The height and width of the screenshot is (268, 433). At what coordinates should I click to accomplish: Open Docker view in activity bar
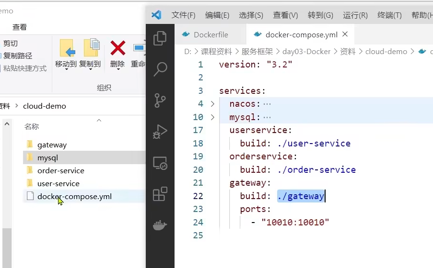tap(160, 224)
